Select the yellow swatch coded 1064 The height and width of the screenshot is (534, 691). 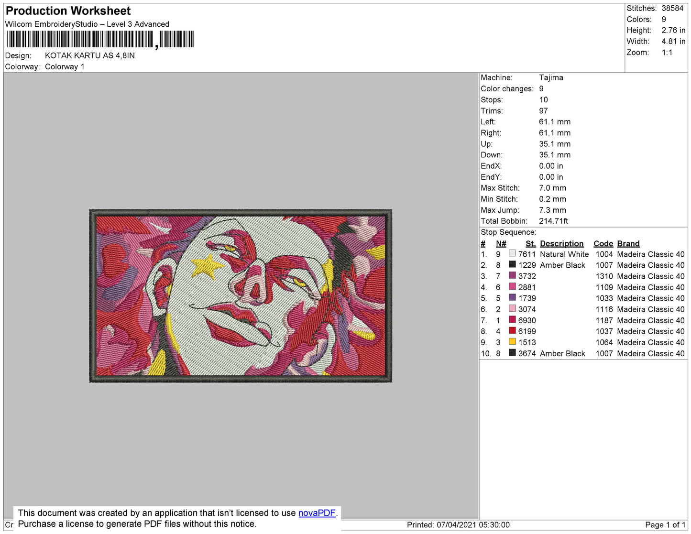[512, 341]
